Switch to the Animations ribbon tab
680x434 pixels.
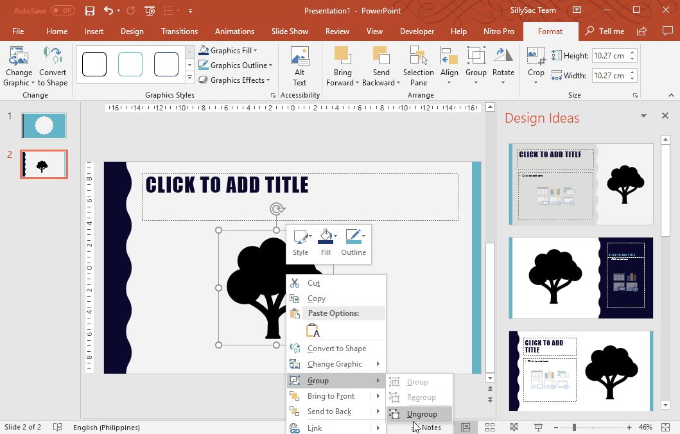tap(234, 31)
